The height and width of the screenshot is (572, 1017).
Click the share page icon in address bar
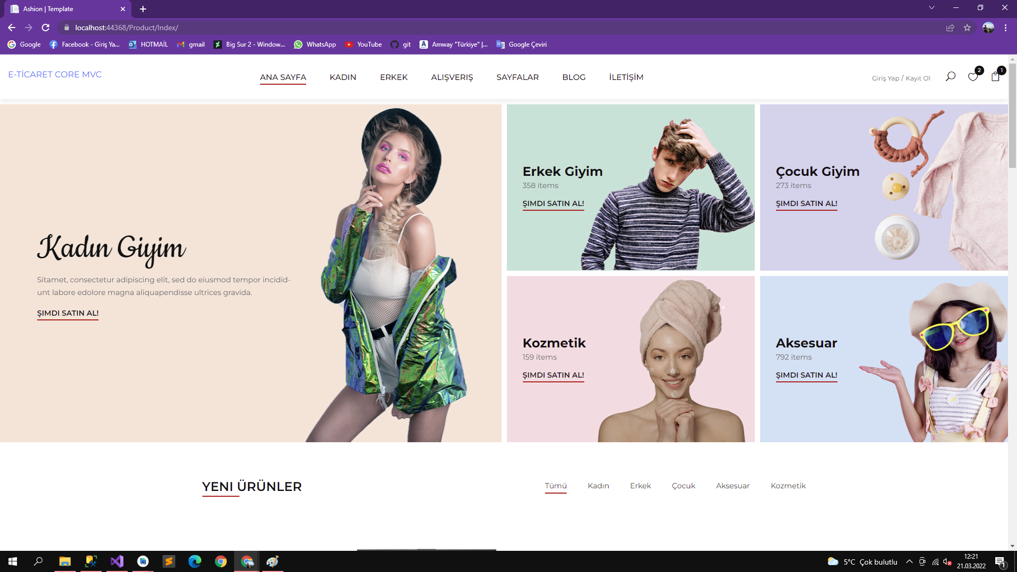[x=950, y=28]
